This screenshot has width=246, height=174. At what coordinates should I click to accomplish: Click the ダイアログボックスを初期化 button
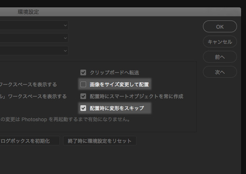click(30, 141)
